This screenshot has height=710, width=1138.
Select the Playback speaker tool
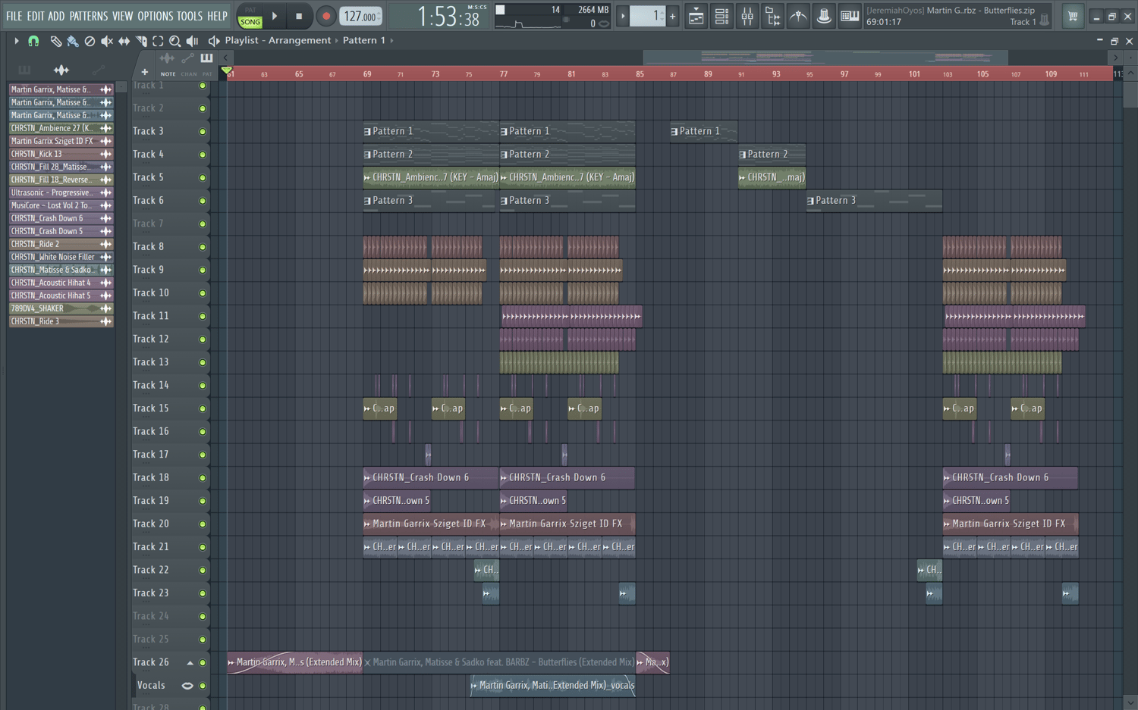[193, 41]
